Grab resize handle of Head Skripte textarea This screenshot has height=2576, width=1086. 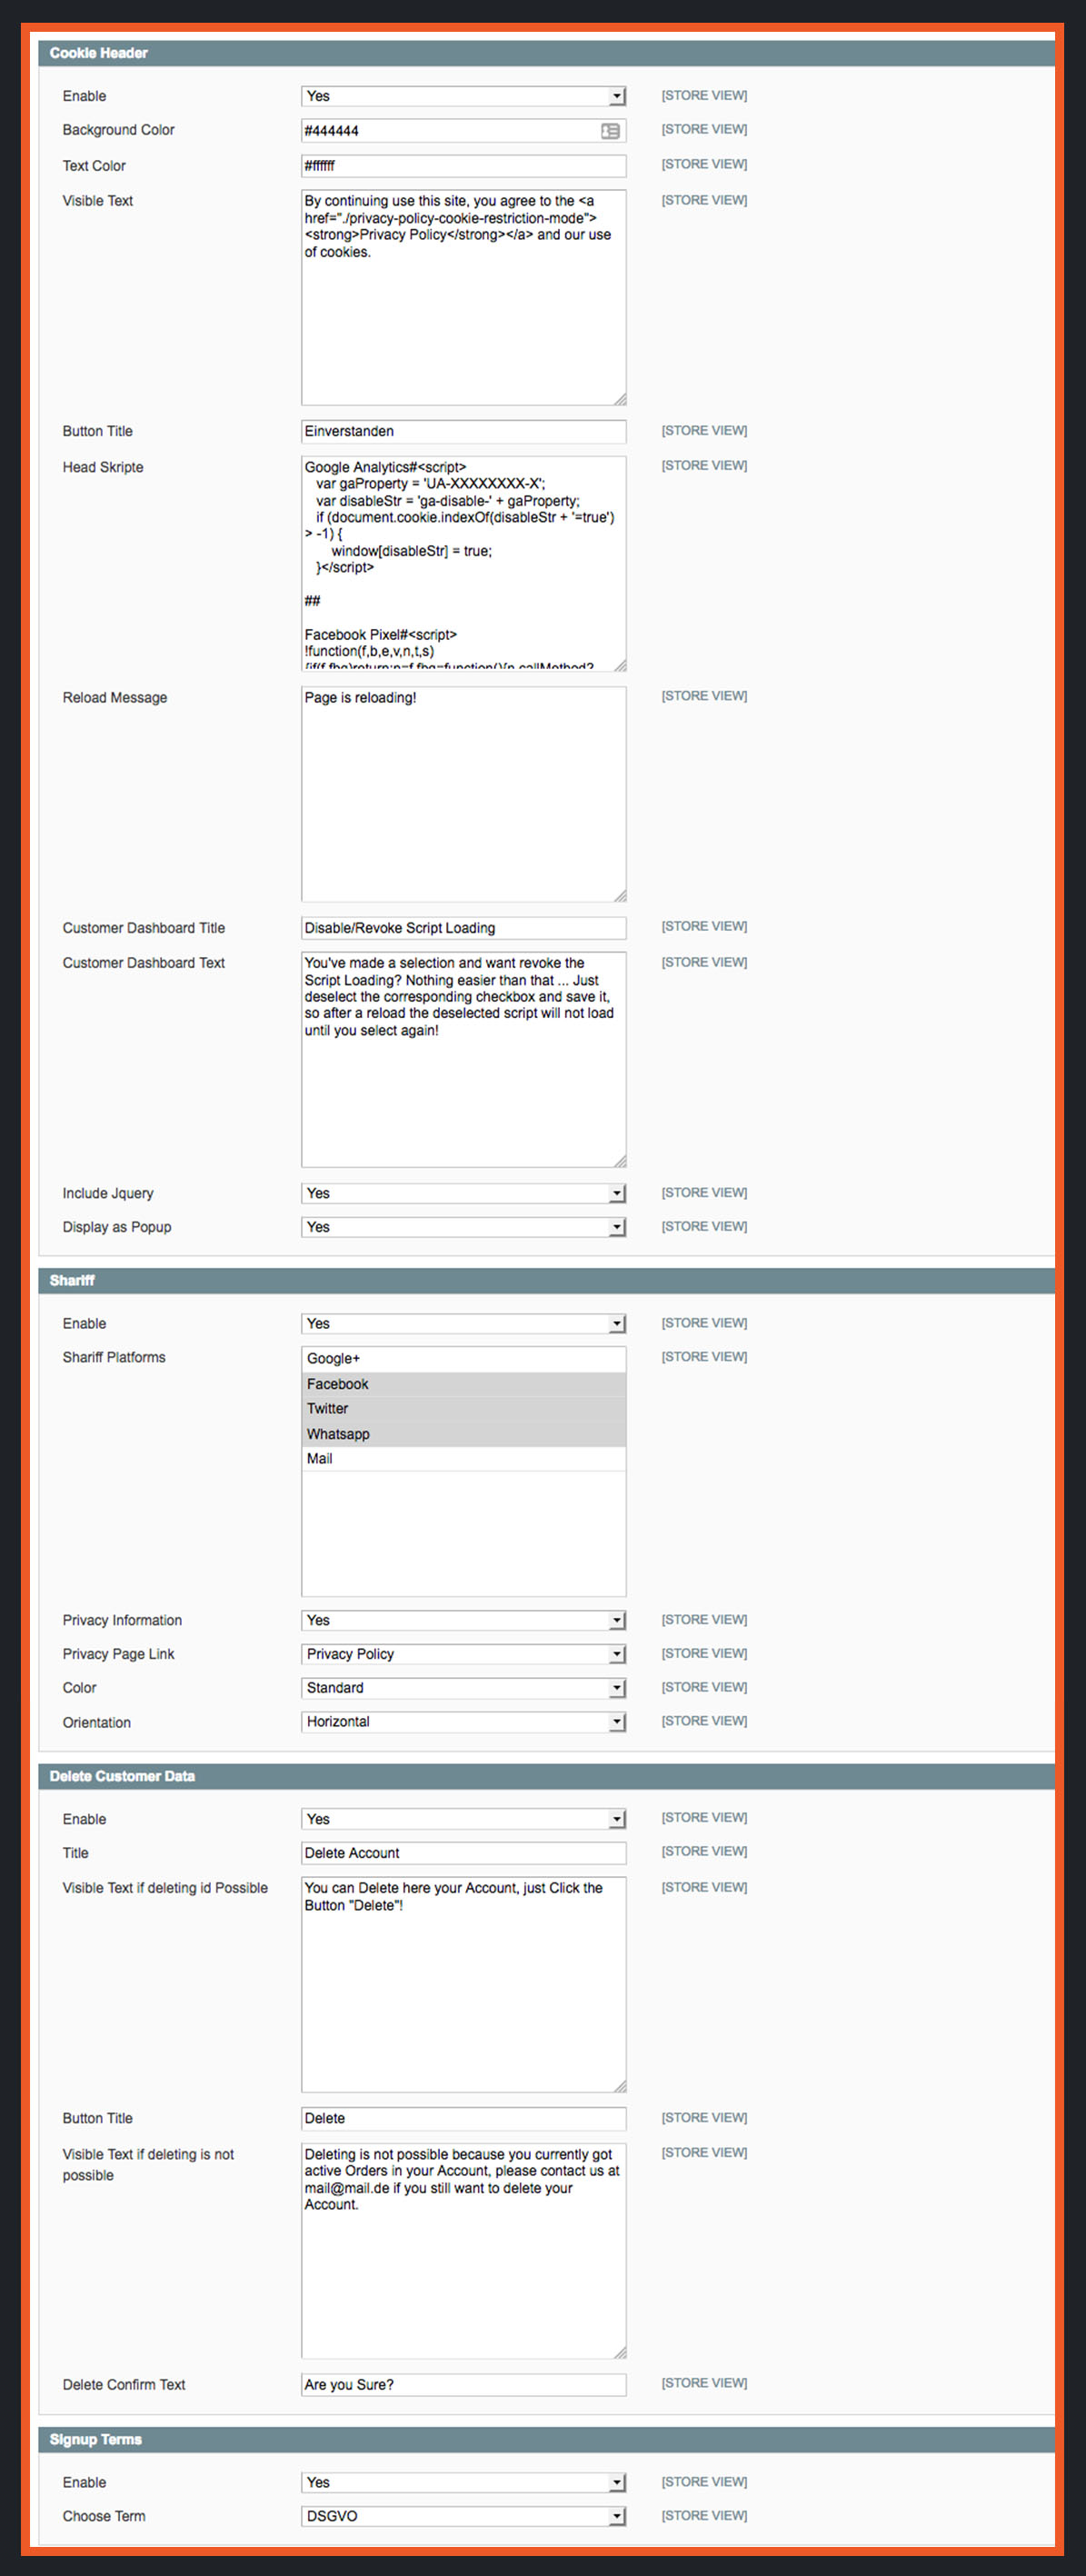[x=620, y=665]
